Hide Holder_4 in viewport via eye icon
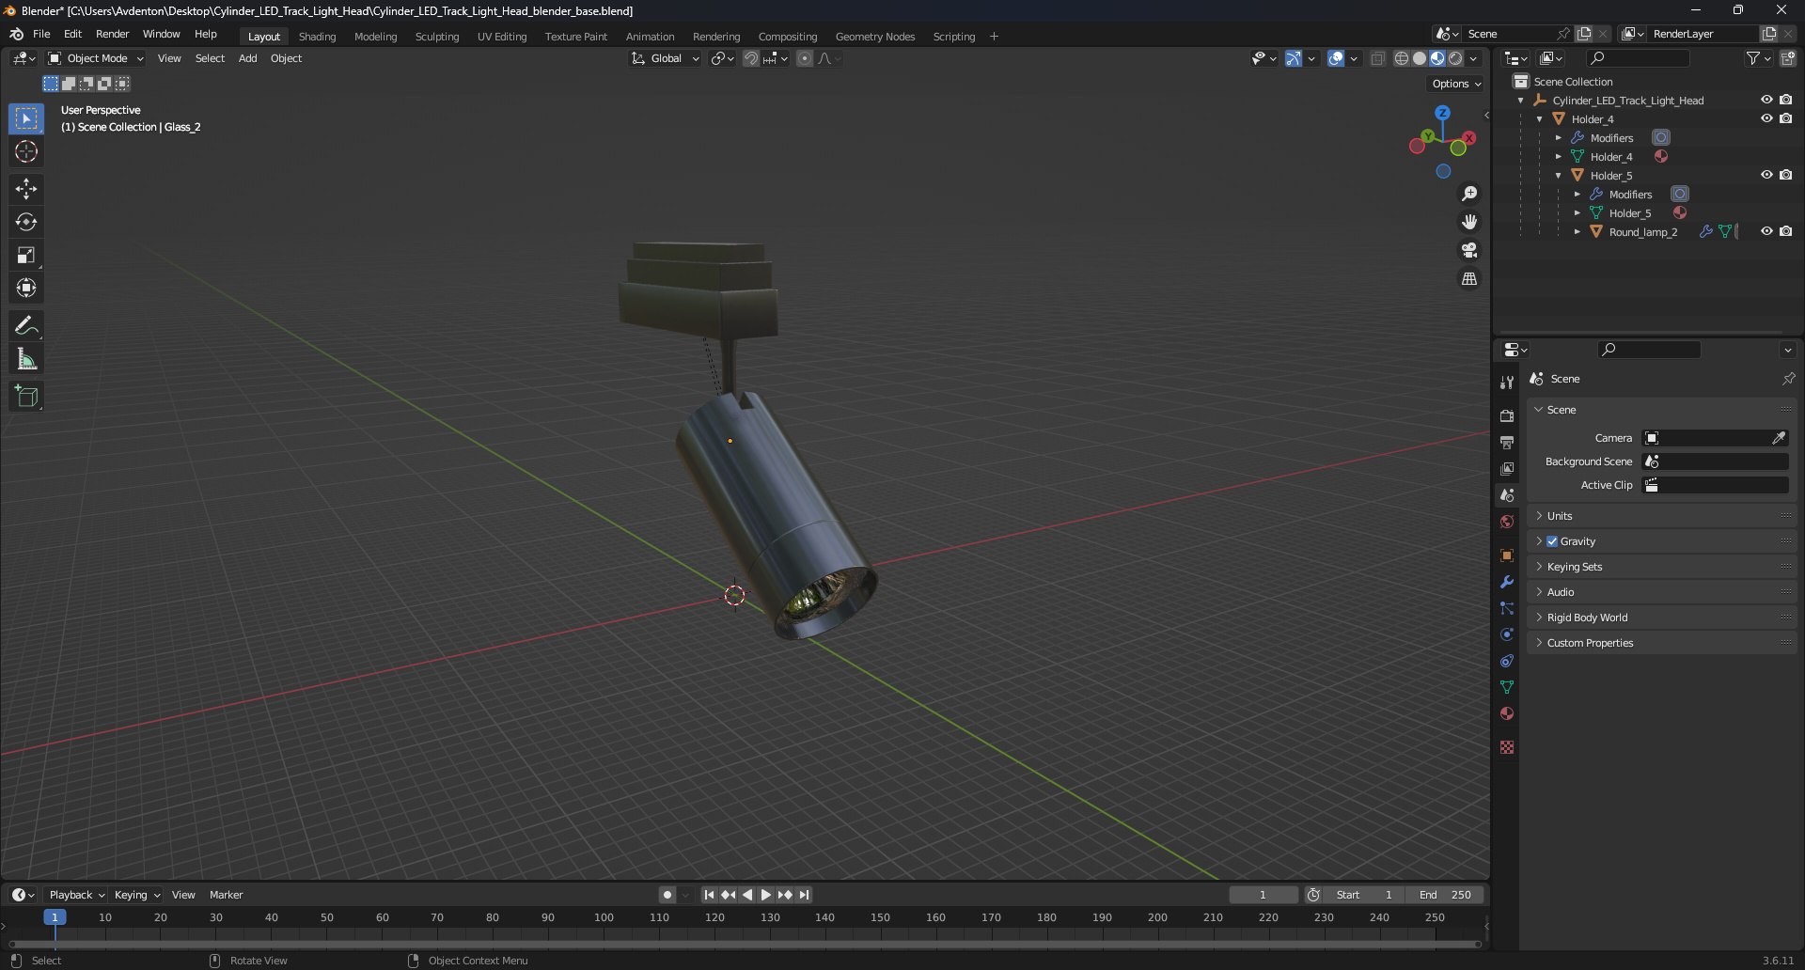1805x970 pixels. tap(1766, 118)
